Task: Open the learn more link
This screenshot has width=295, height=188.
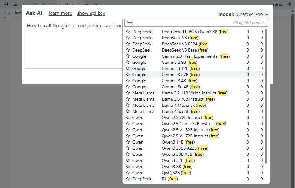Action: [60, 13]
